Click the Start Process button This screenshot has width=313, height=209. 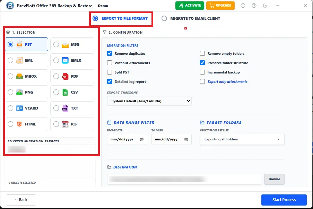pos(284,200)
